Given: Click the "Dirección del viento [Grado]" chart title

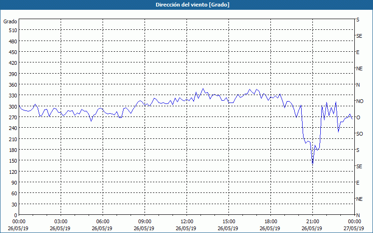Looking at the screenshot, I should point(193,5).
